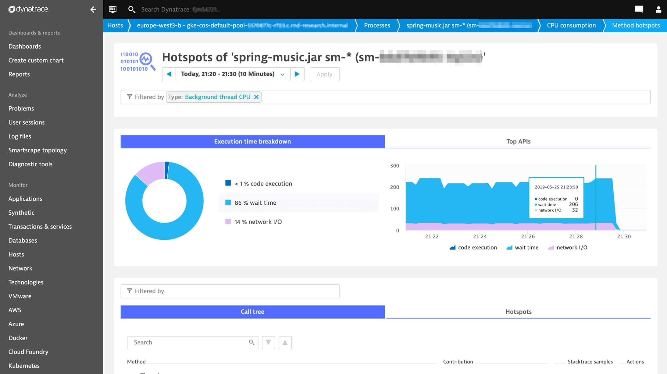
Task: Click the search magnifier icon
Action: (x=131, y=9)
